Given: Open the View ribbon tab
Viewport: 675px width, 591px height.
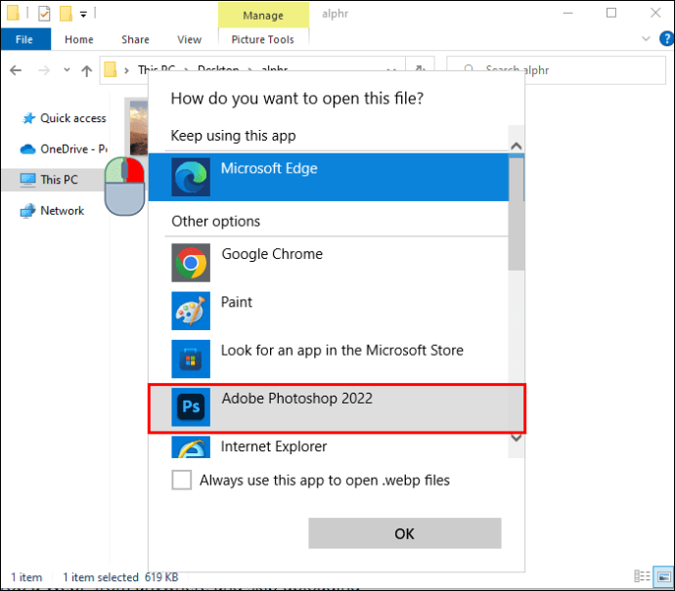Looking at the screenshot, I should click(190, 39).
